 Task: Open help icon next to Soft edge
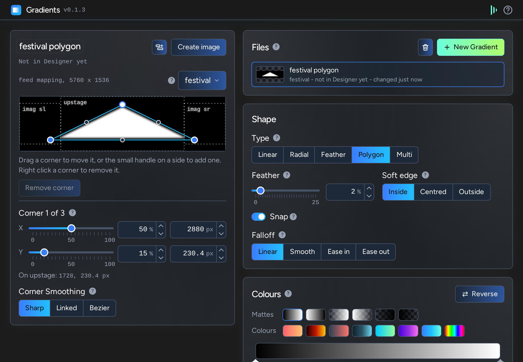425,175
